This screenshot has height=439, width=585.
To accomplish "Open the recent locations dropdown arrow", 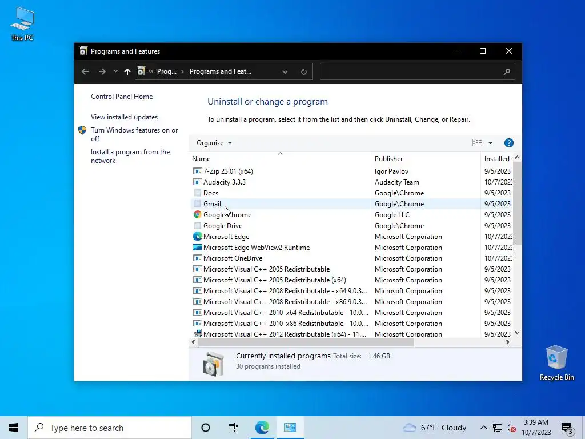I will pyautogui.click(x=115, y=71).
